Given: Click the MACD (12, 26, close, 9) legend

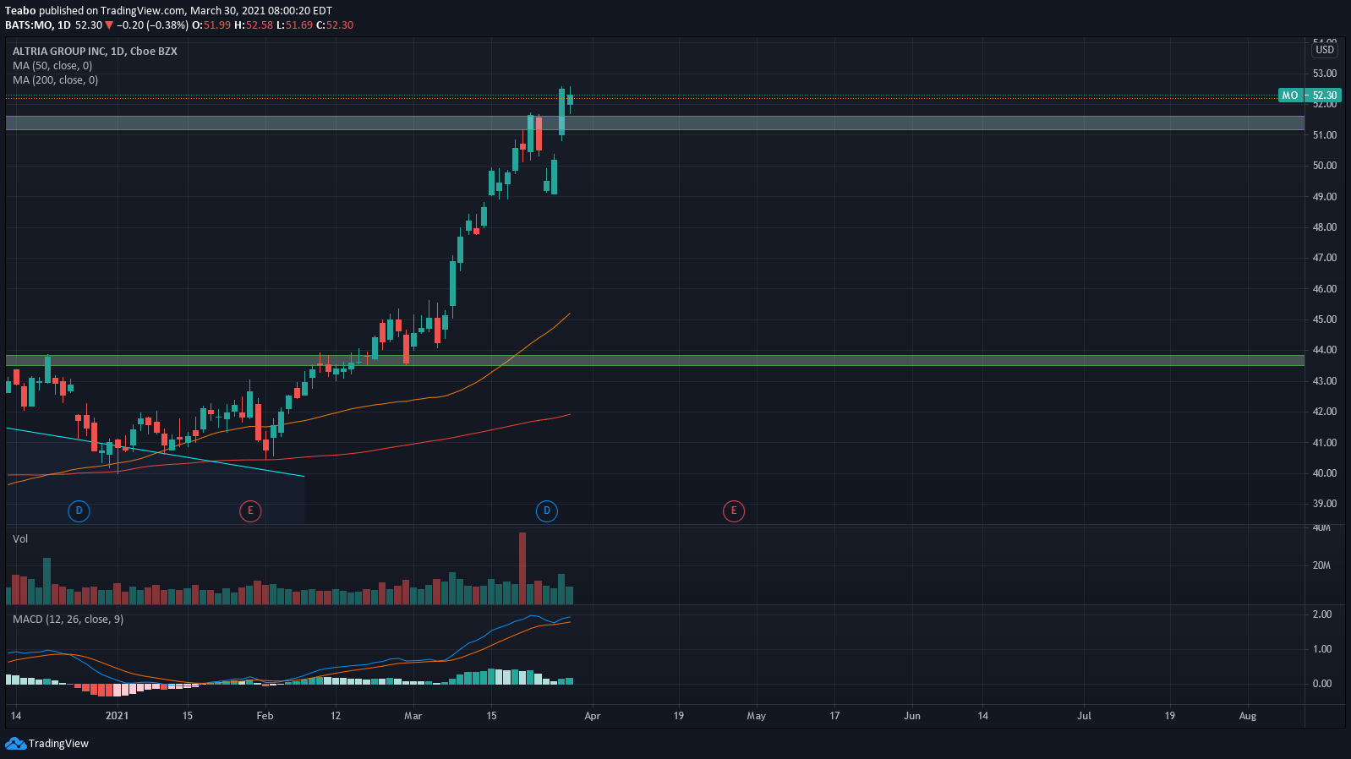Looking at the screenshot, I should pyautogui.click(x=68, y=619).
